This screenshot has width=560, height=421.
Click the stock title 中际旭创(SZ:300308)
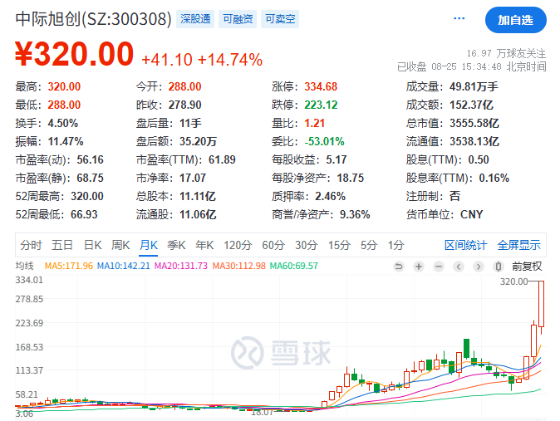click(x=94, y=19)
